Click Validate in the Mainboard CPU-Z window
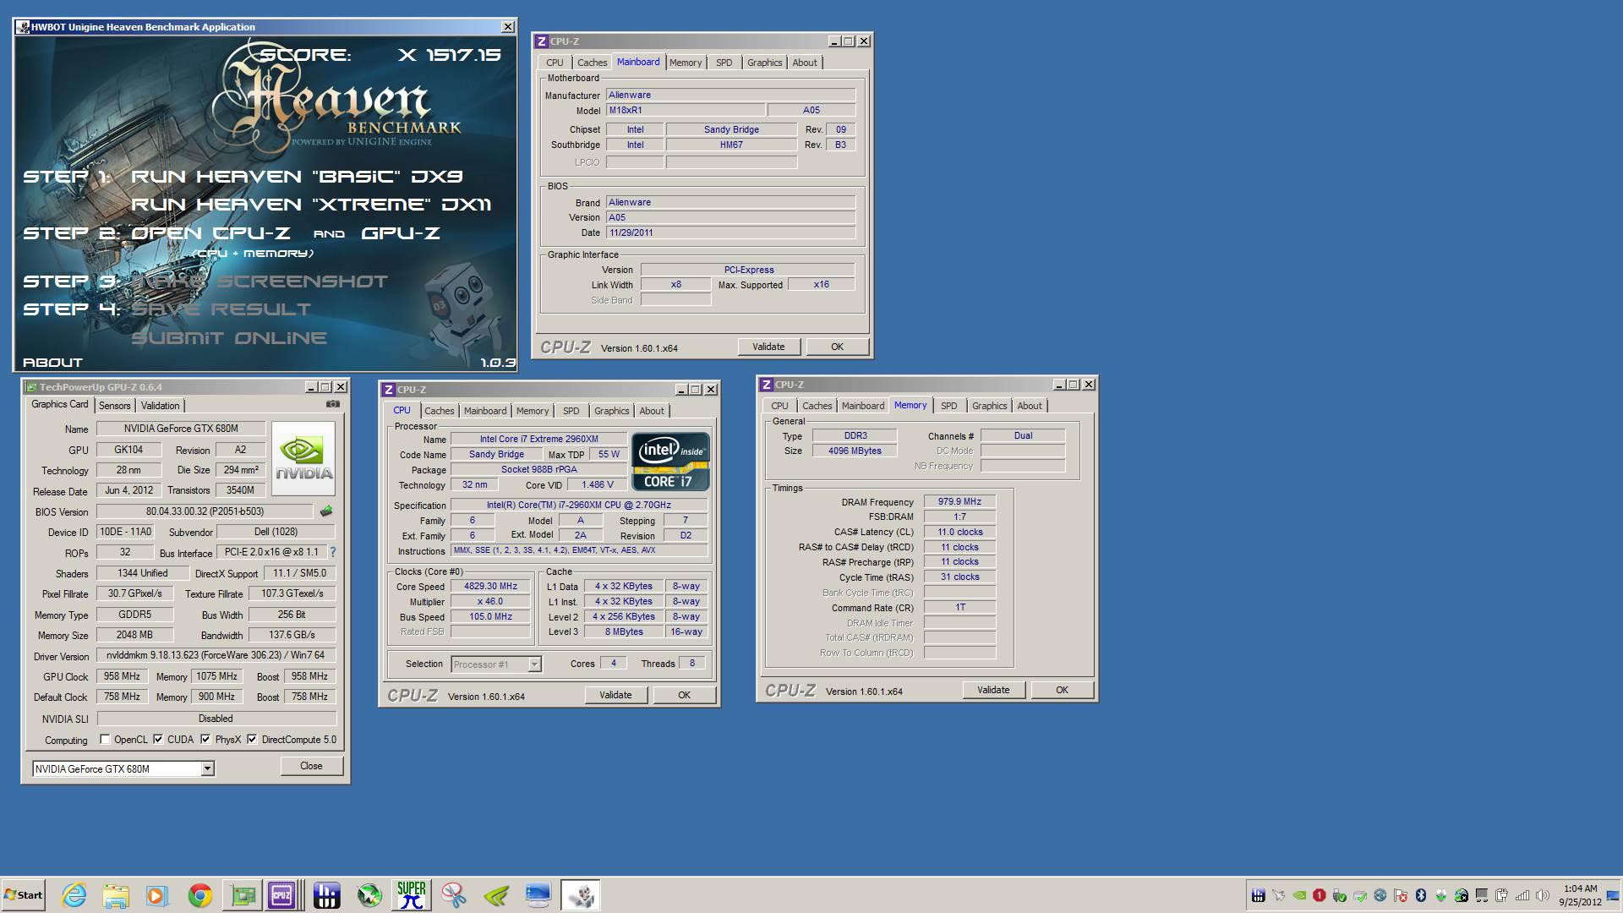 [x=768, y=347]
